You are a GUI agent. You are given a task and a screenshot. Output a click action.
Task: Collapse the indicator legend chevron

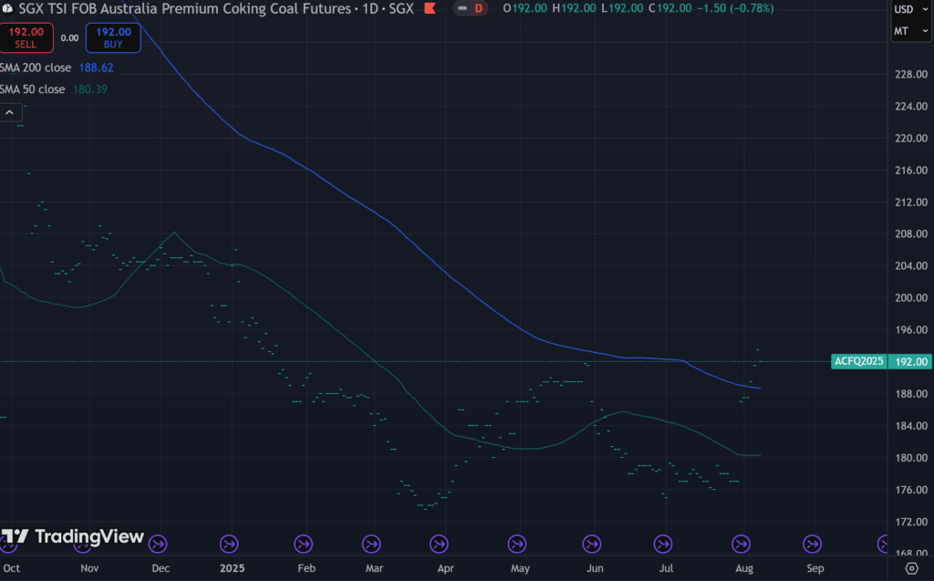point(10,112)
